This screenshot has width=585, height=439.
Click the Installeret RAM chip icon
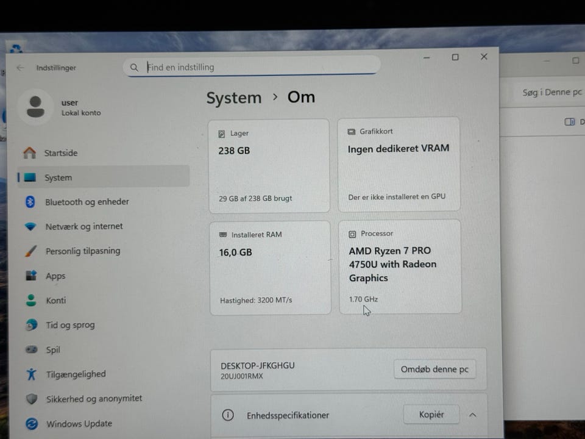(223, 235)
